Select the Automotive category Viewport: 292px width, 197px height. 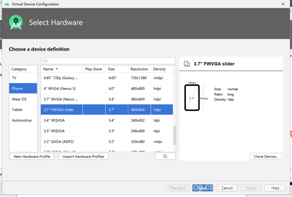(23, 120)
